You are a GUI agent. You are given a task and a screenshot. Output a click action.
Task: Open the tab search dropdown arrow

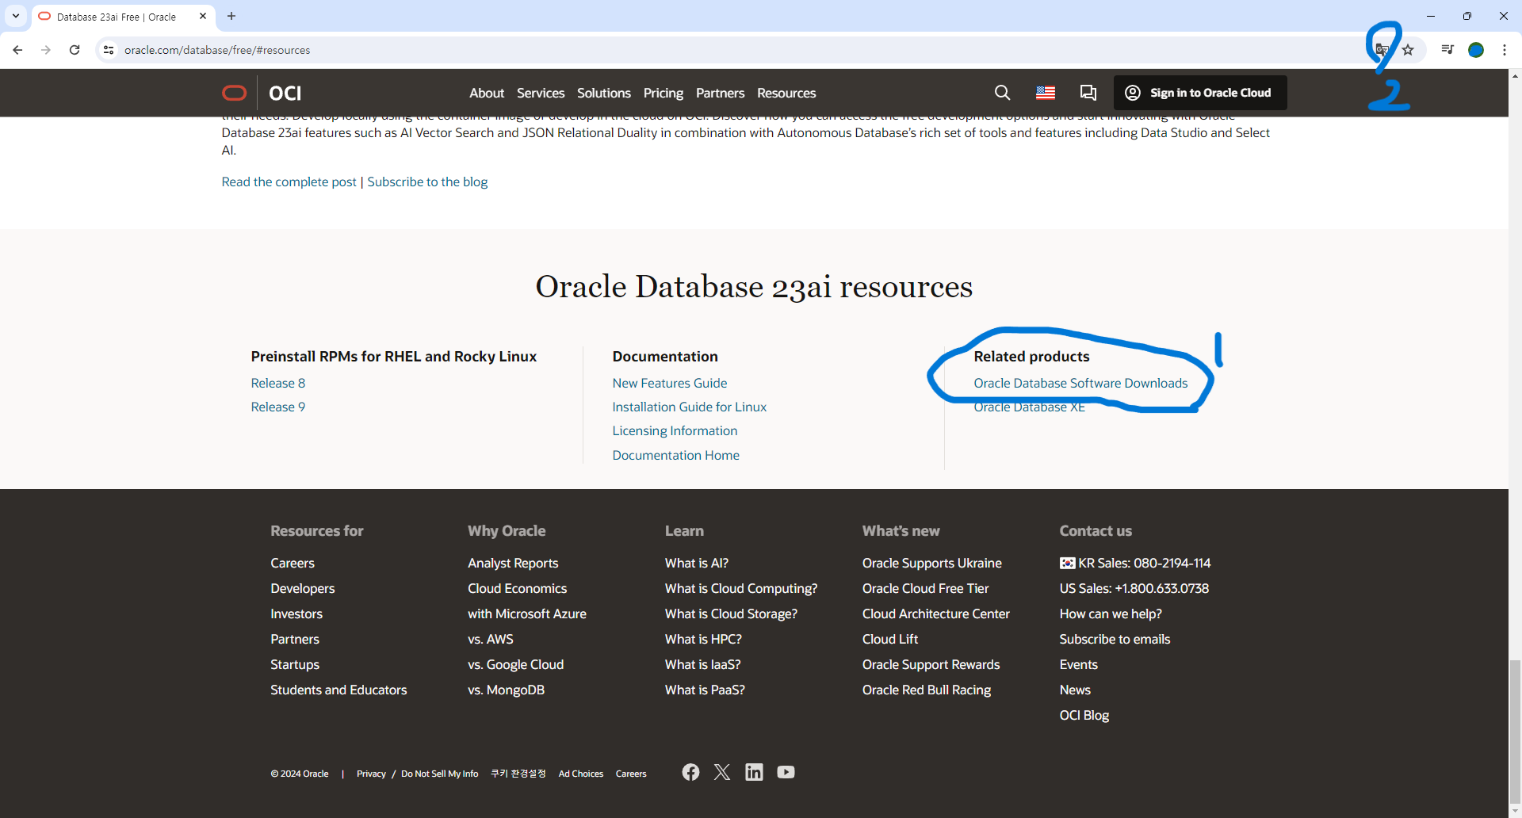(x=16, y=16)
